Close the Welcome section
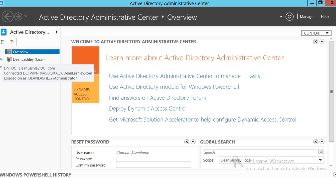This screenshot has width=336, height=178. [x=316, y=41]
